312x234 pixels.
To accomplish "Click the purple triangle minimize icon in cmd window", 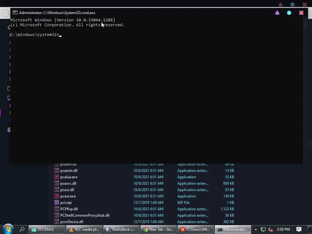I will (x=277, y=13).
